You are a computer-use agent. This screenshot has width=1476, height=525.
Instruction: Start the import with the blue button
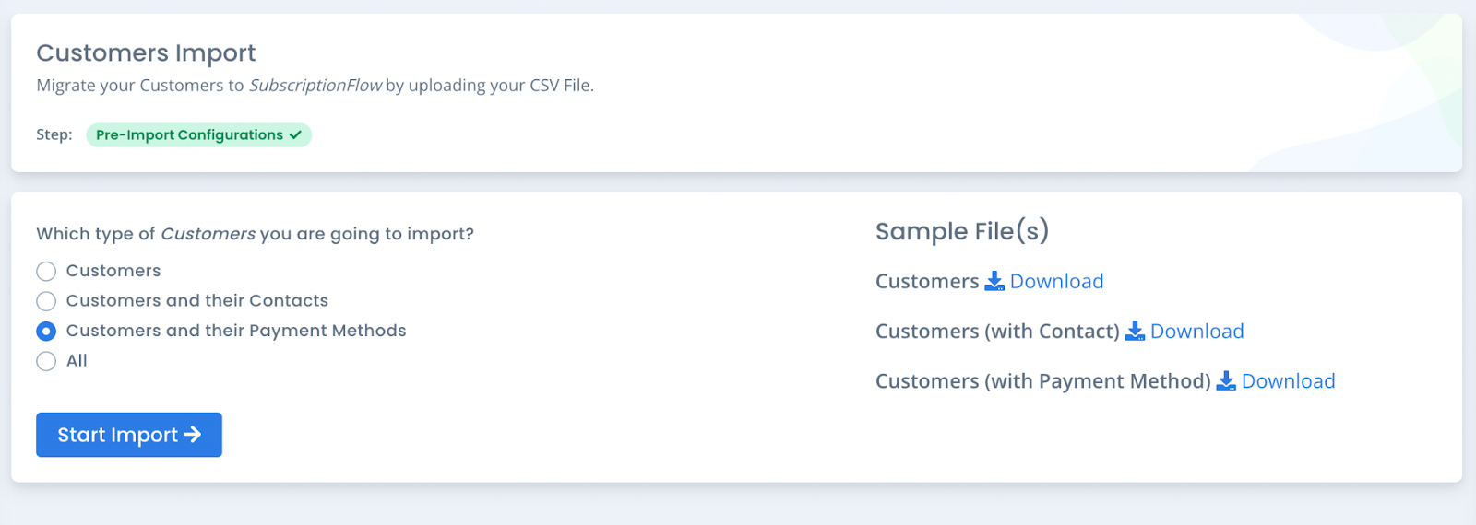point(129,435)
